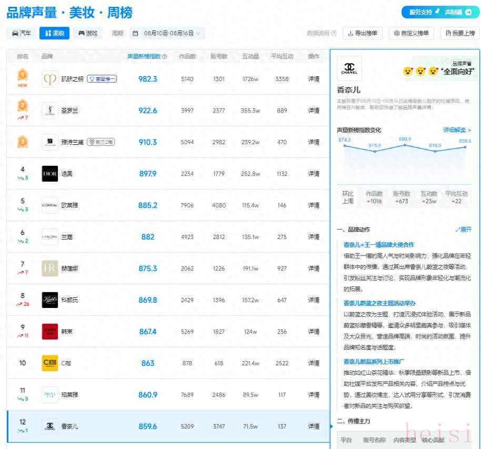Image resolution: width=481 pixels, height=449 pixels.
Task: Click the 880.9 data point on trend chart
Action: point(405,146)
